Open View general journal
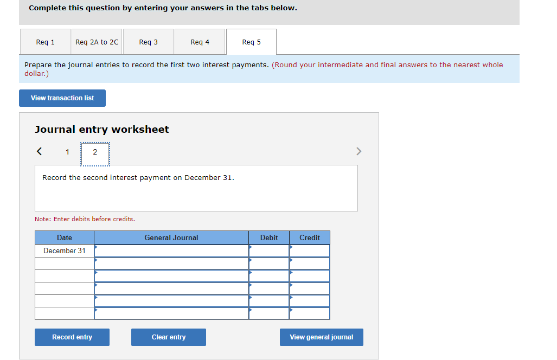This screenshot has height=360, width=557. [x=322, y=337]
